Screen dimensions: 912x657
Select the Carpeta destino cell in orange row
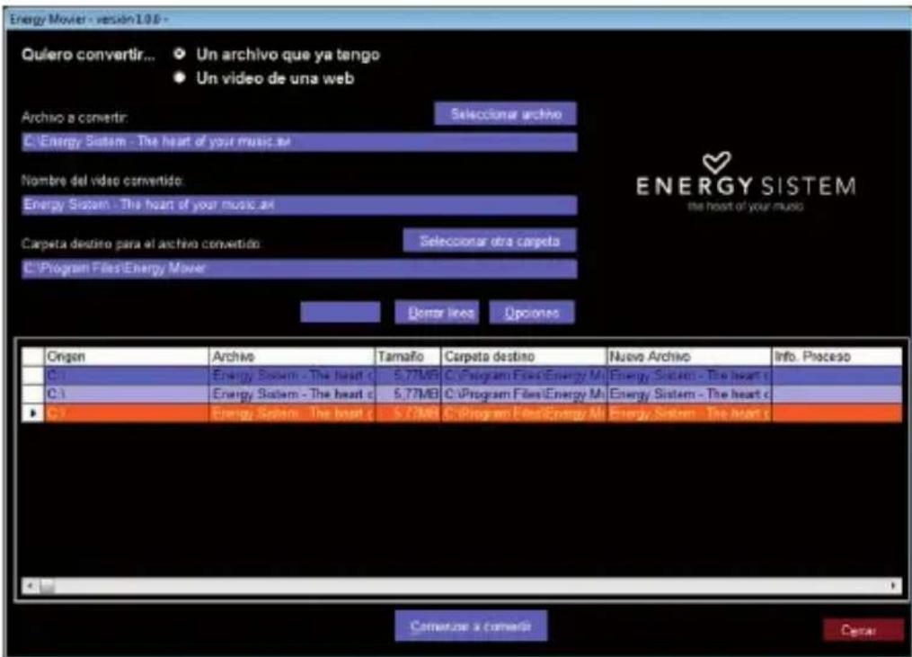tap(524, 413)
